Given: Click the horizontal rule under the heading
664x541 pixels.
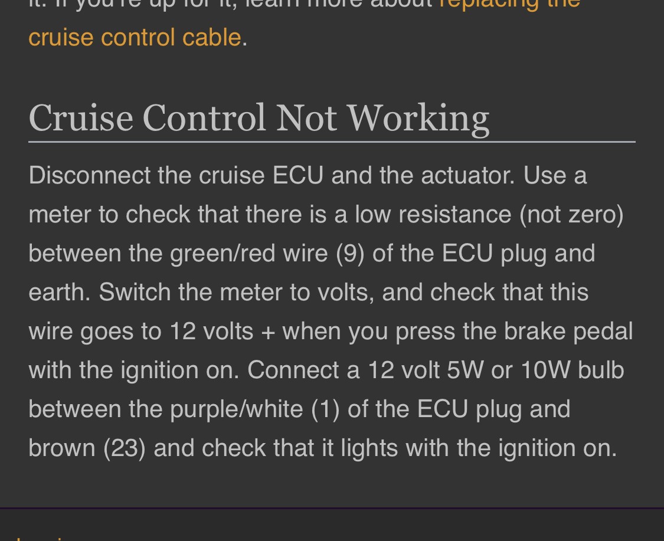Looking at the screenshot, I should point(332,142).
